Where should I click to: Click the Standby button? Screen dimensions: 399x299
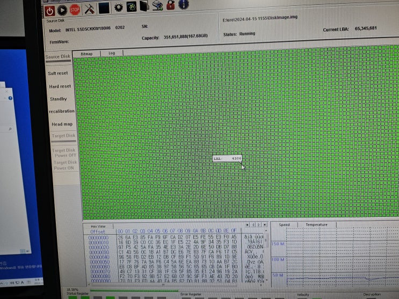click(59, 99)
